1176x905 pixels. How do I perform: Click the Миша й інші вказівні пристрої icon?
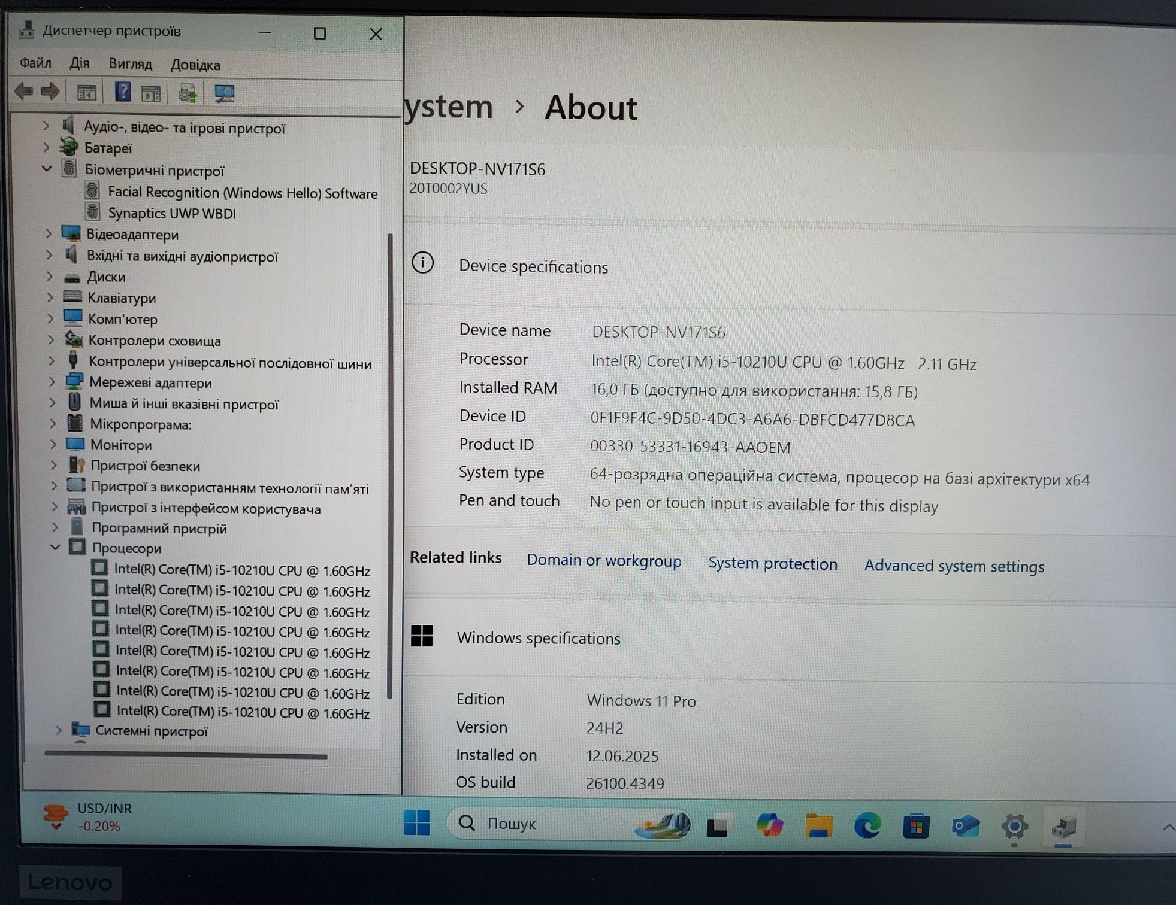pos(74,402)
